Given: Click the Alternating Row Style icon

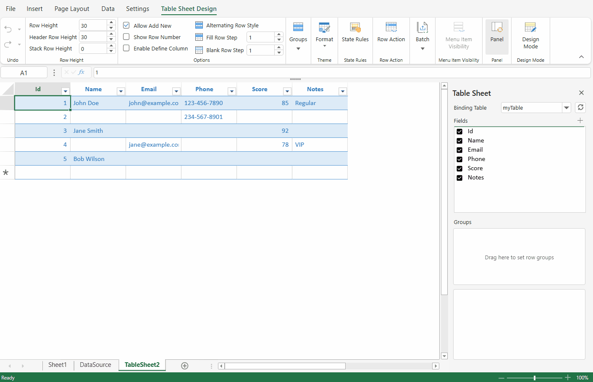Looking at the screenshot, I should click(x=199, y=25).
